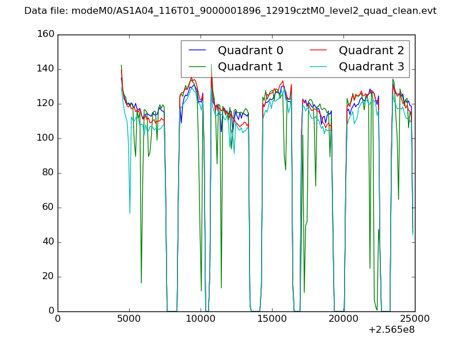
Task: Click the data file title text
Action: tap(231, 11)
